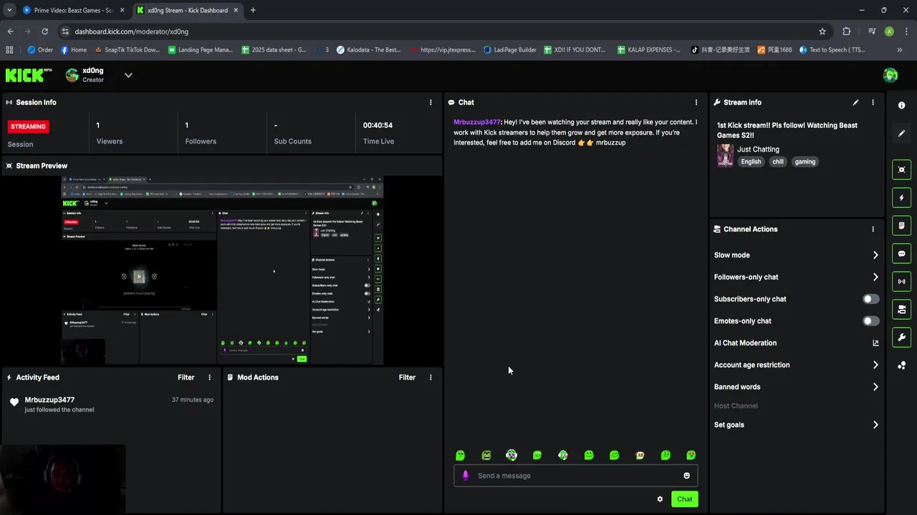Toggle Subscribers-only chat switch

pyautogui.click(x=870, y=299)
